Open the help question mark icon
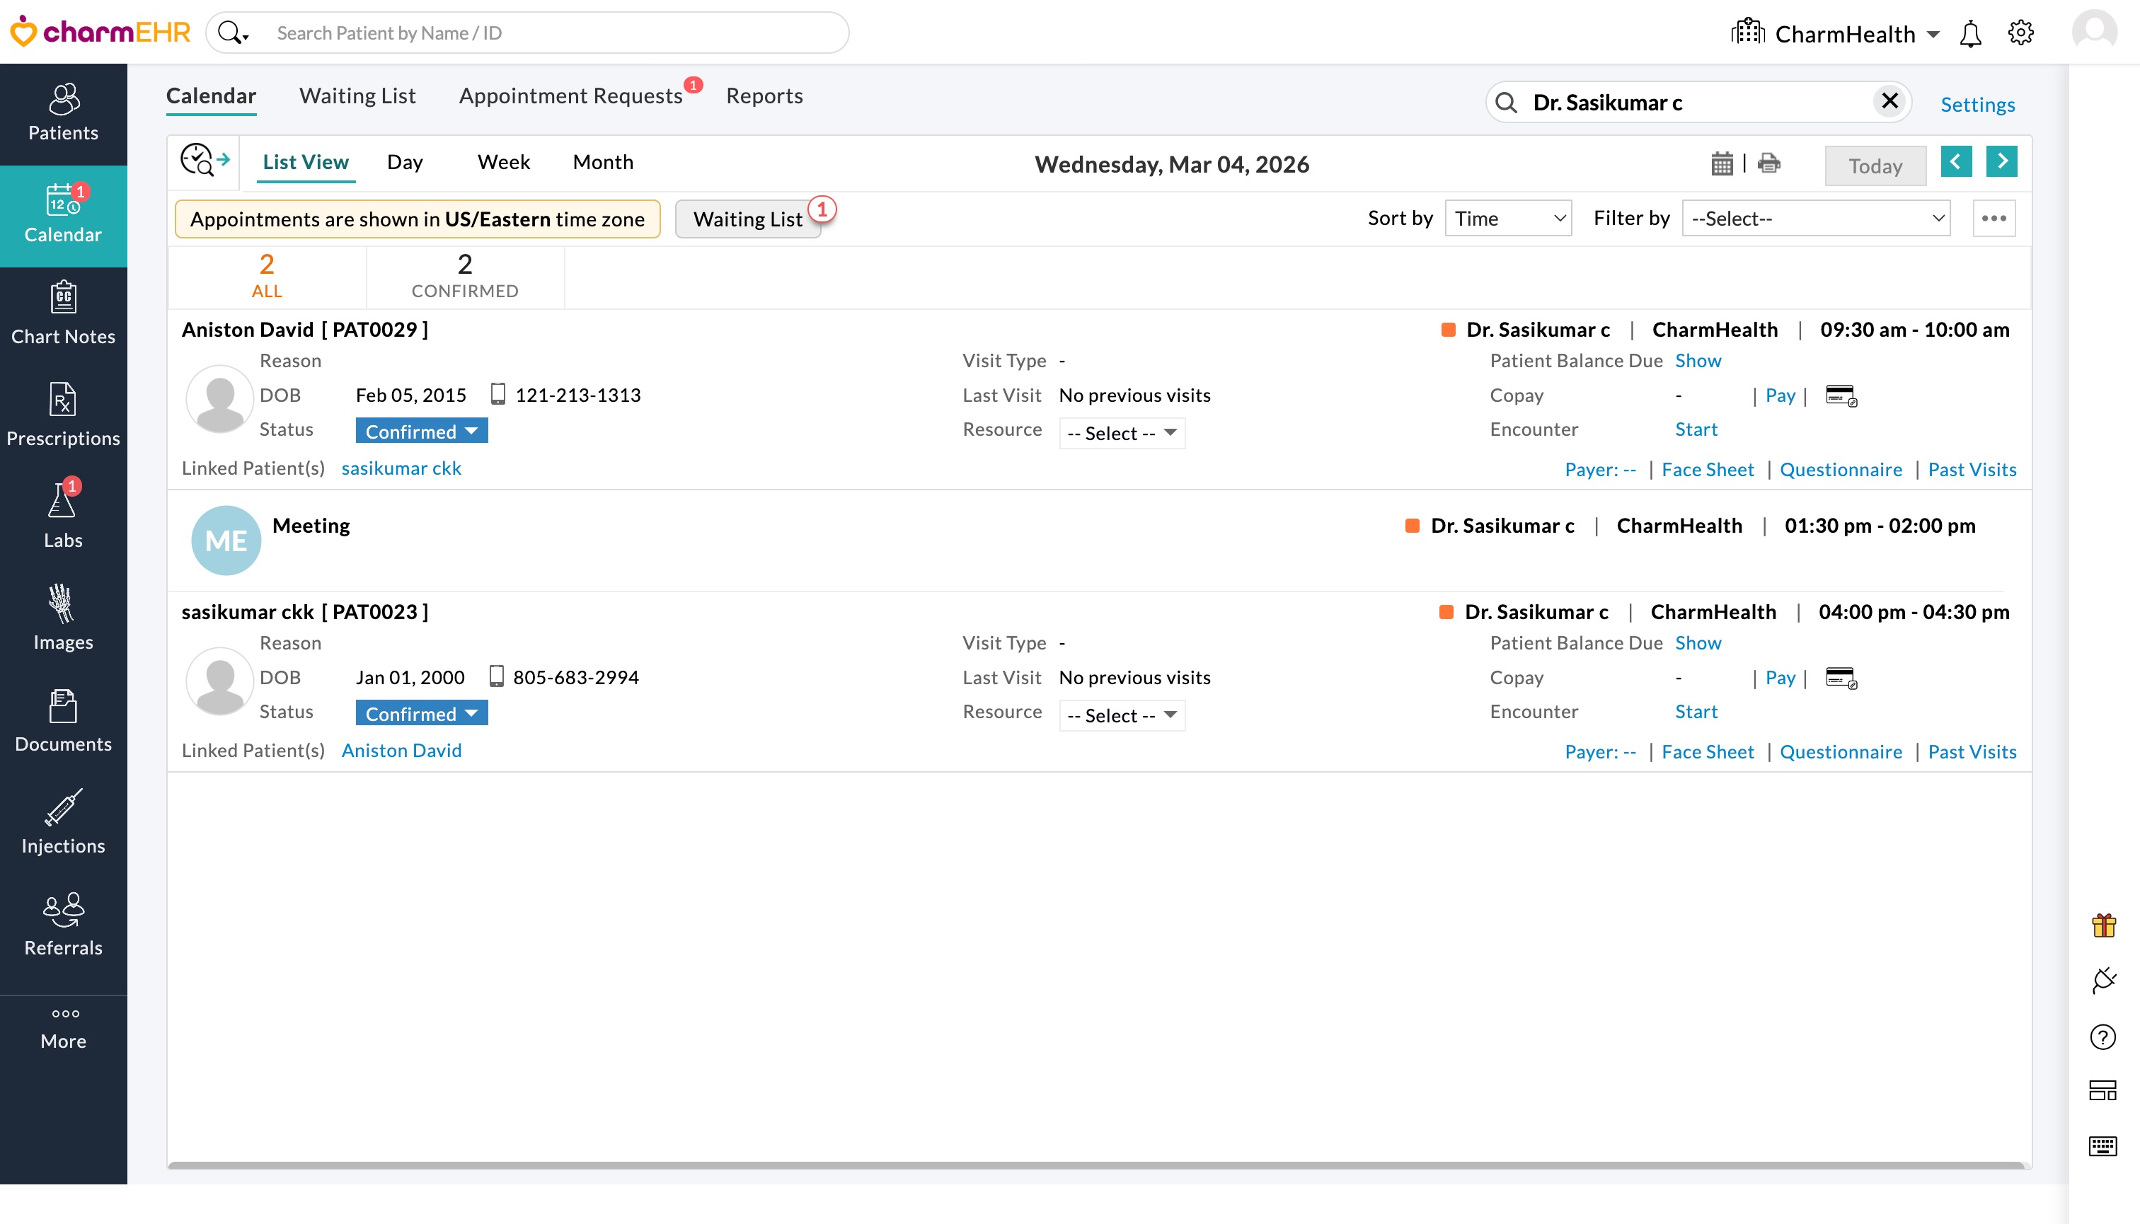This screenshot has height=1224, width=2140. (x=2102, y=1037)
